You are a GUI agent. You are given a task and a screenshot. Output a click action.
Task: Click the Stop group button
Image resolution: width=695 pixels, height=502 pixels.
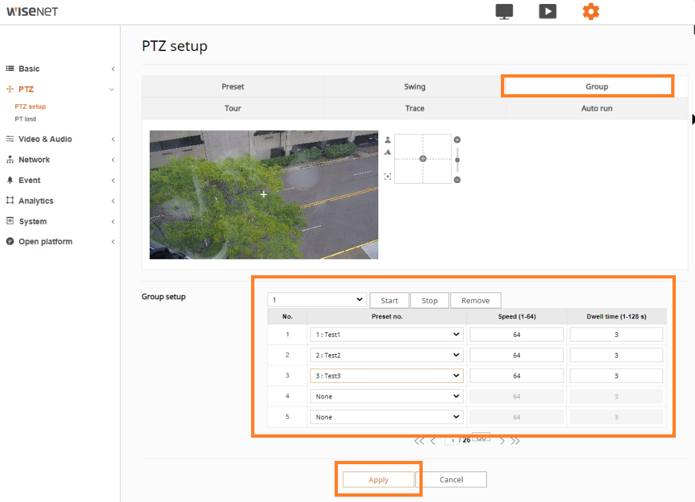429,300
